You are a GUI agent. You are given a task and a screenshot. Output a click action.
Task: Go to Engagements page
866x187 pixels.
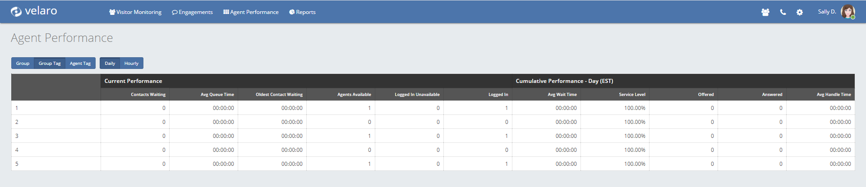(192, 12)
